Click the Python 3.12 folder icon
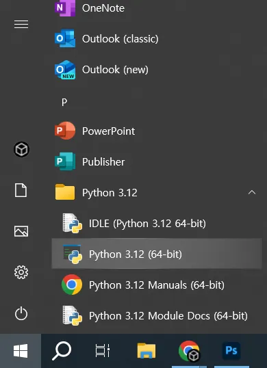This screenshot has height=368, width=267. click(x=65, y=192)
